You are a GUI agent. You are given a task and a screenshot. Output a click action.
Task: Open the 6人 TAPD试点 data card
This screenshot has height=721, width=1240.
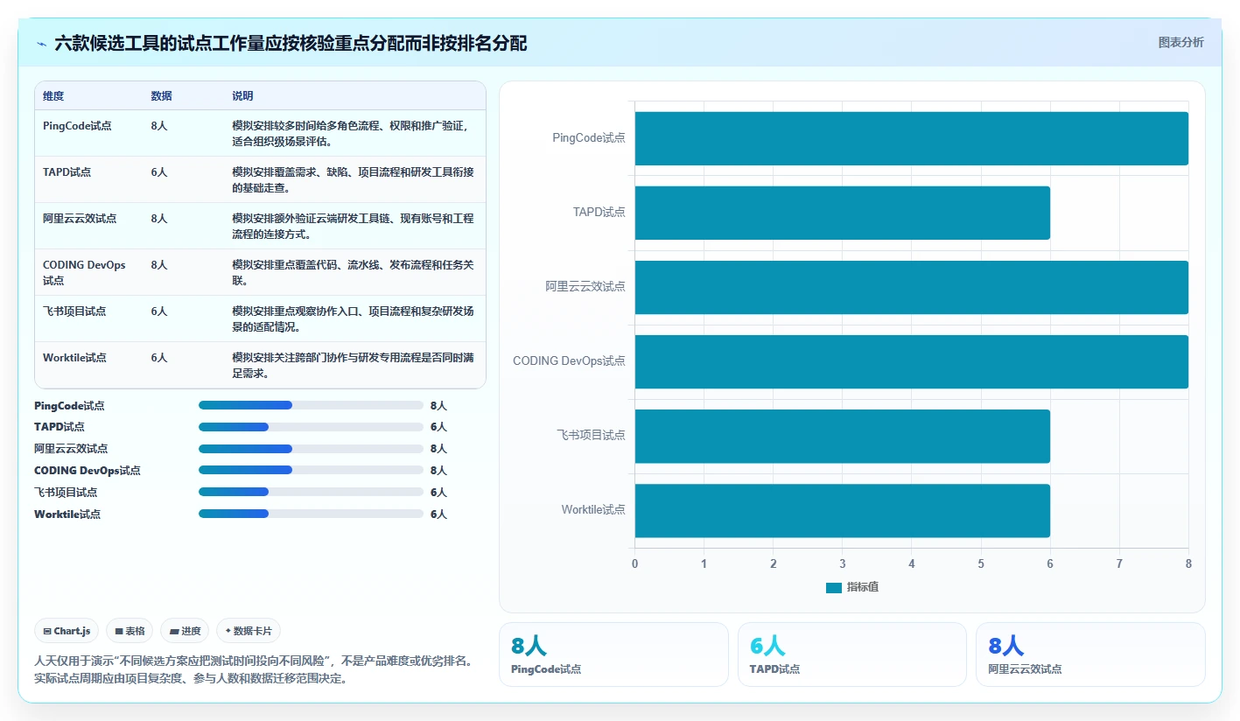pyautogui.click(x=852, y=654)
